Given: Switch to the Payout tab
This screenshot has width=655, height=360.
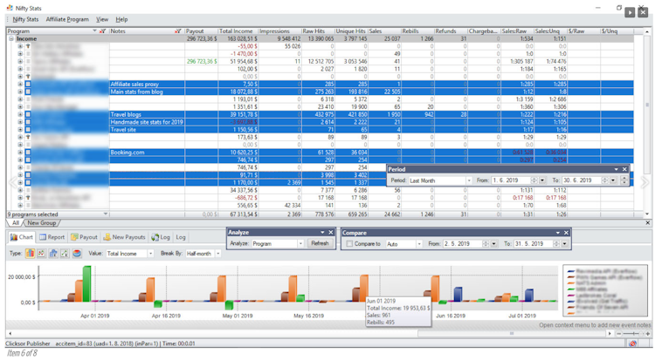Looking at the screenshot, I should point(84,237).
